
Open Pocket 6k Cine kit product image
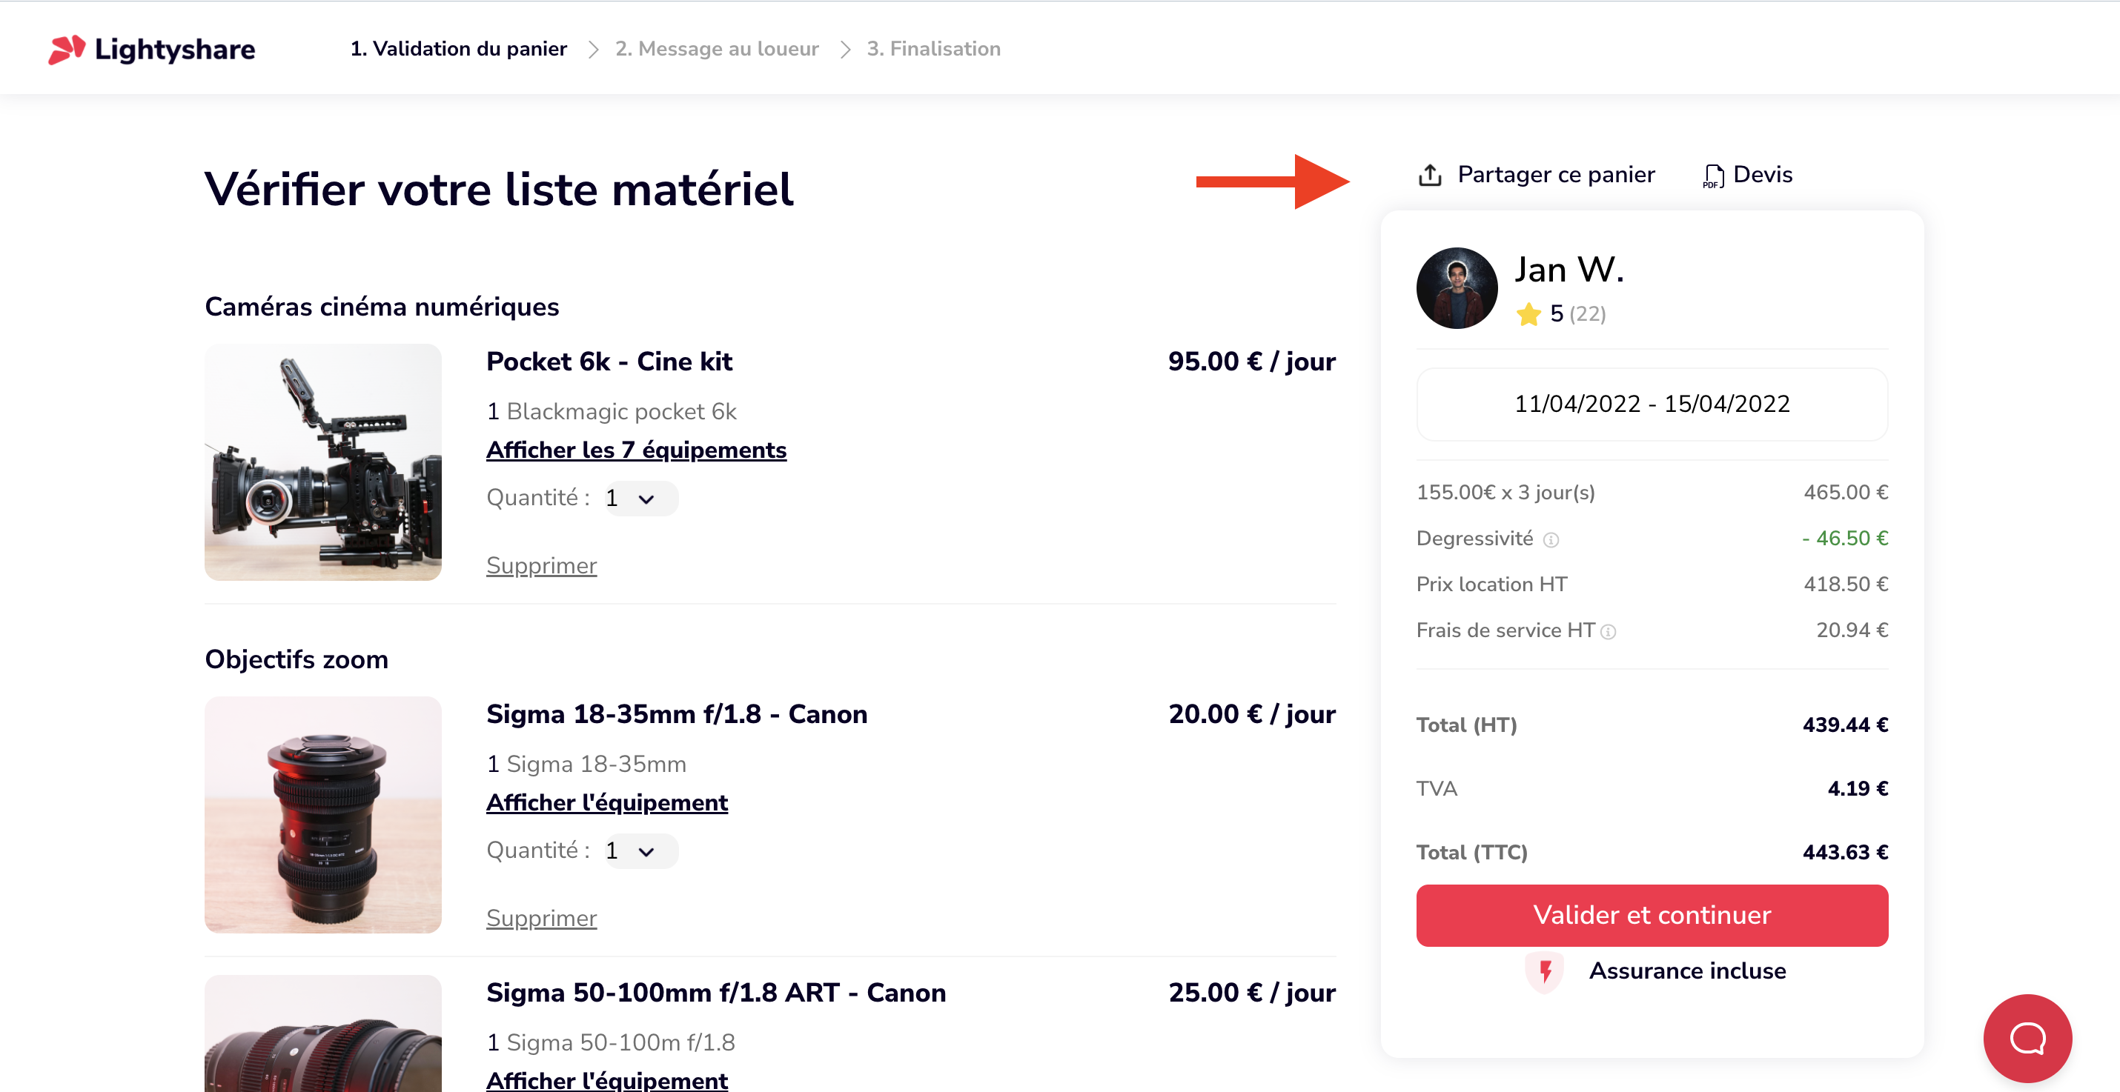point(322,462)
